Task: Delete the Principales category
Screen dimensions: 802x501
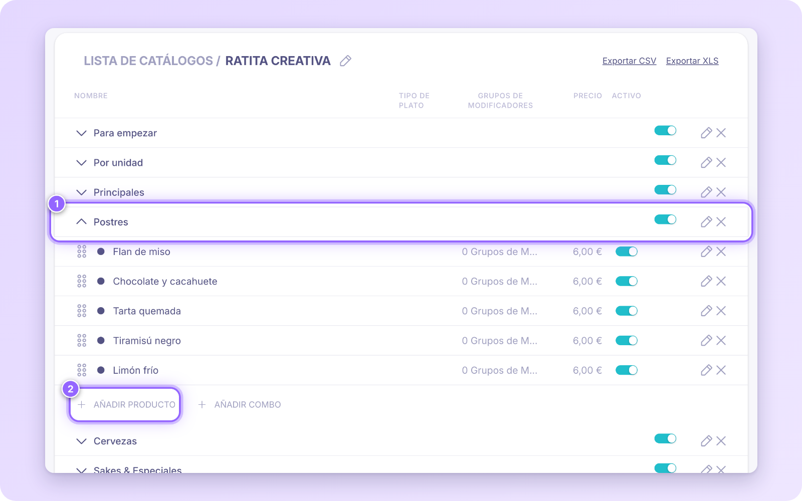Action: (x=721, y=192)
